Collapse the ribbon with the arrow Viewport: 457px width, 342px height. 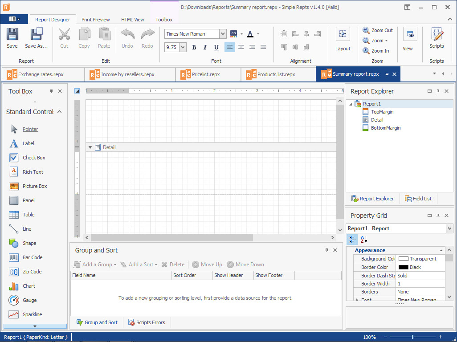(450, 19)
